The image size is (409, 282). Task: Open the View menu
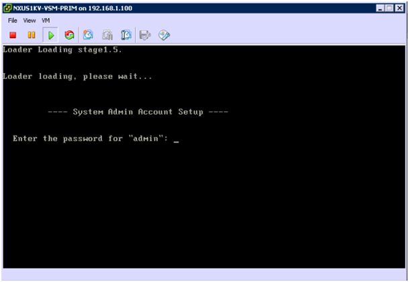tap(30, 21)
